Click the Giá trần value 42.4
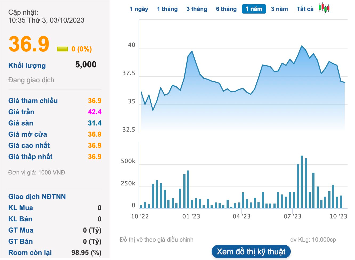 coord(95,112)
